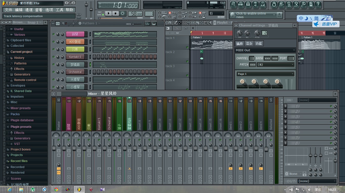Select the paint brush tool in playlist
The image size is (345, 193).
(180, 23)
